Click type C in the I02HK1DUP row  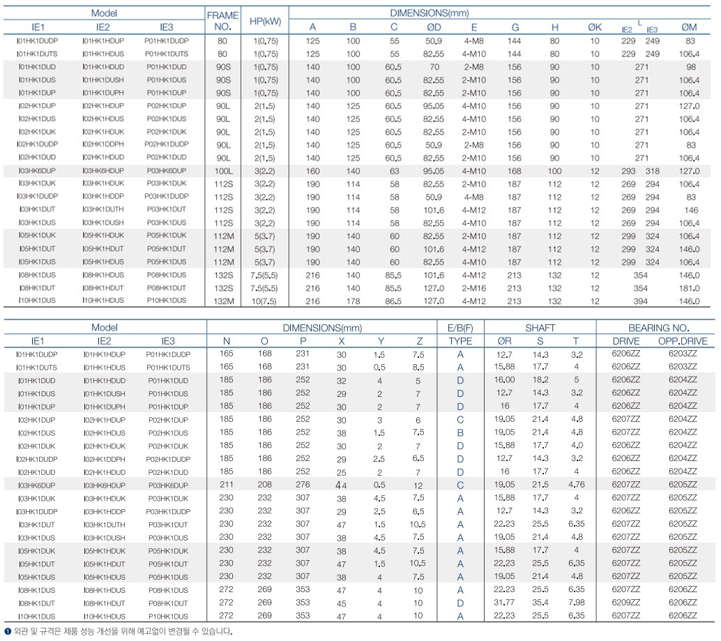[x=460, y=420]
